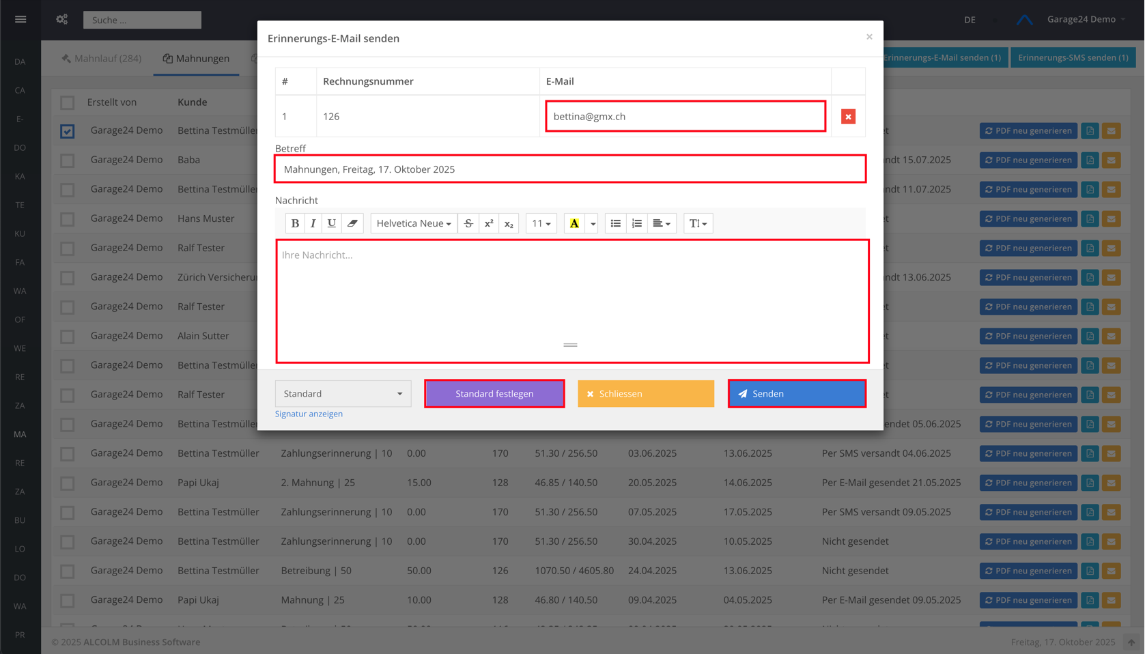Click the yellow text highlight color button
The width and height of the screenshot is (1145, 654).
pyautogui.click(x=574, y=223)
